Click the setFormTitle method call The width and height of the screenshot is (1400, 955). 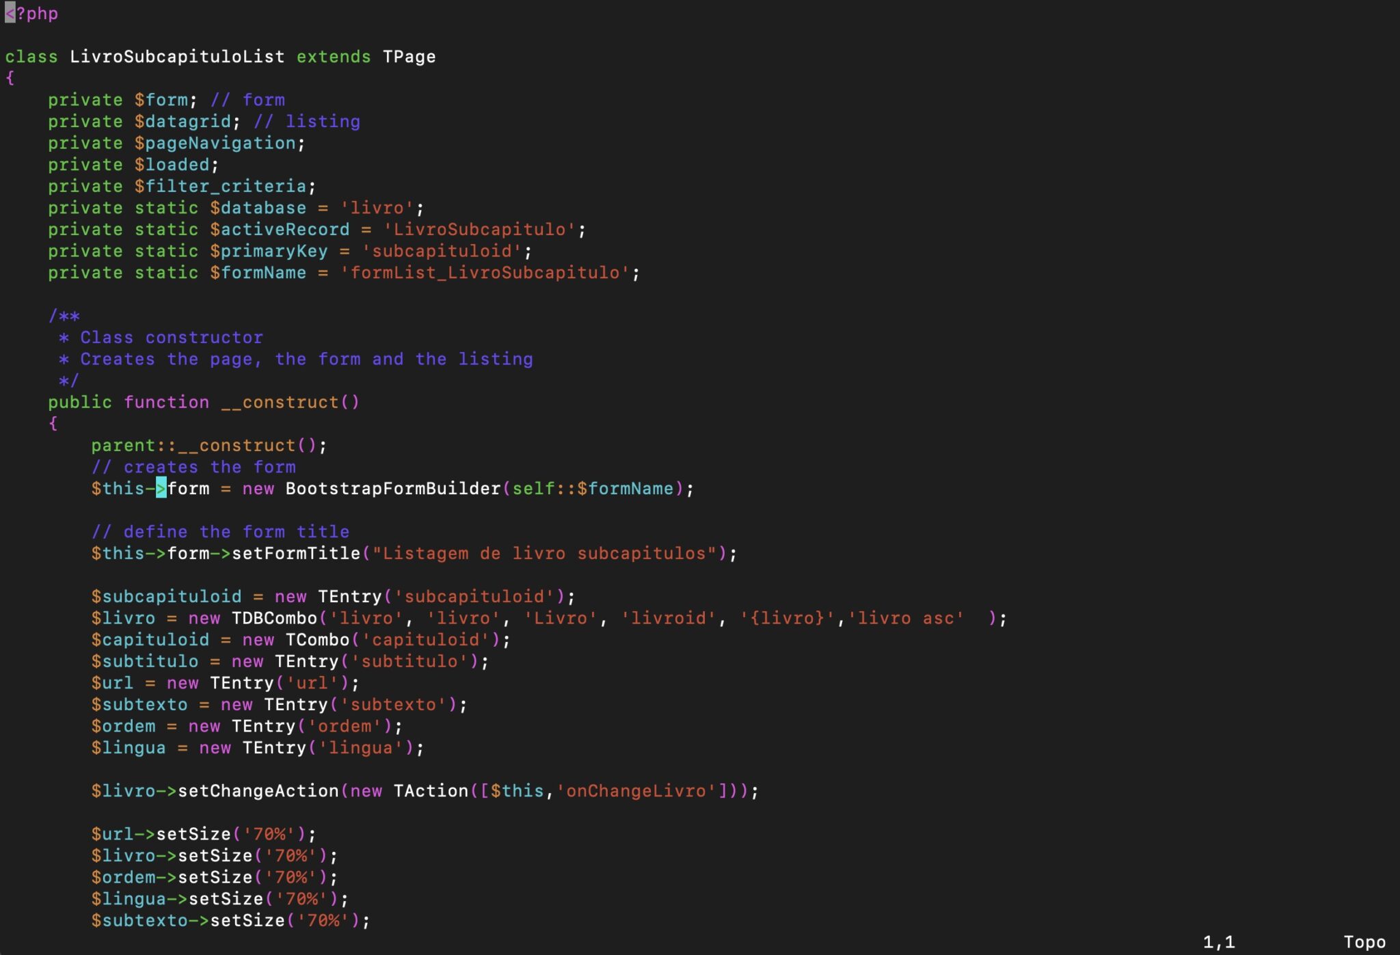click(x=295, y=554)
